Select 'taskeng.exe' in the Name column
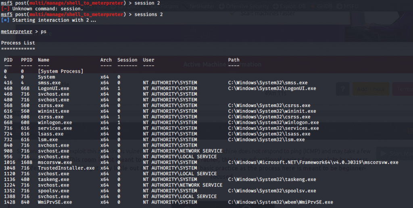This screenshot has height=208, width=413. coord(54,179)
